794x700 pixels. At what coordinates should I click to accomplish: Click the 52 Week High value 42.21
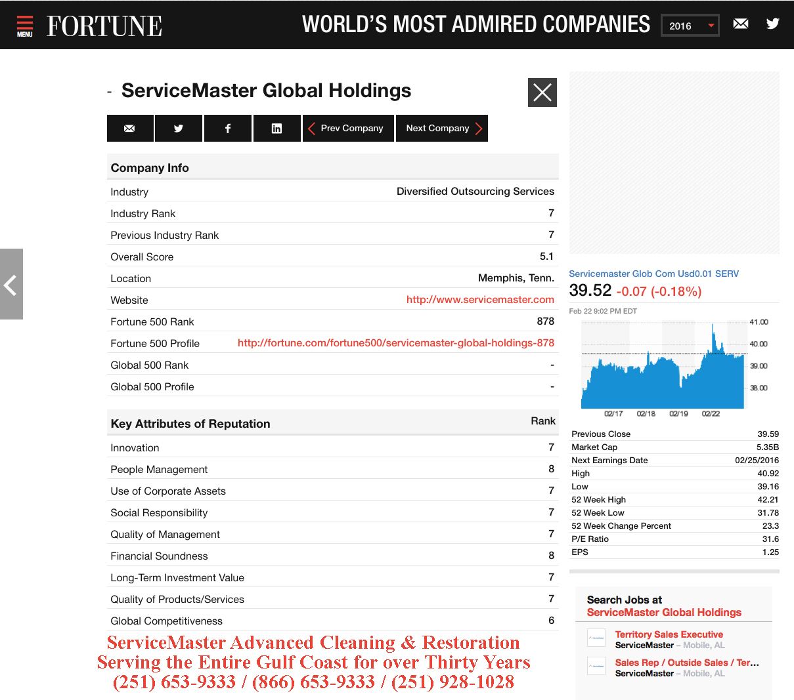point(768,499)
